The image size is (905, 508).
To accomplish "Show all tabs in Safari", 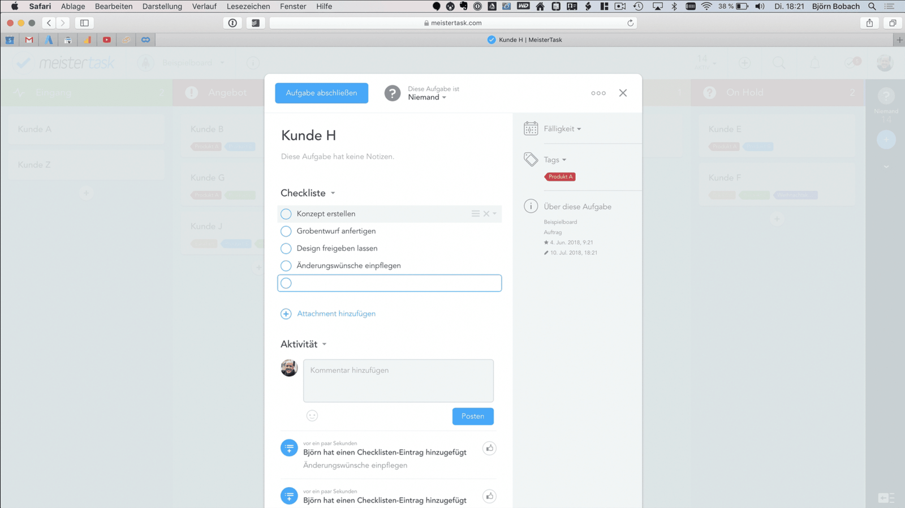I will coord(893,23).
